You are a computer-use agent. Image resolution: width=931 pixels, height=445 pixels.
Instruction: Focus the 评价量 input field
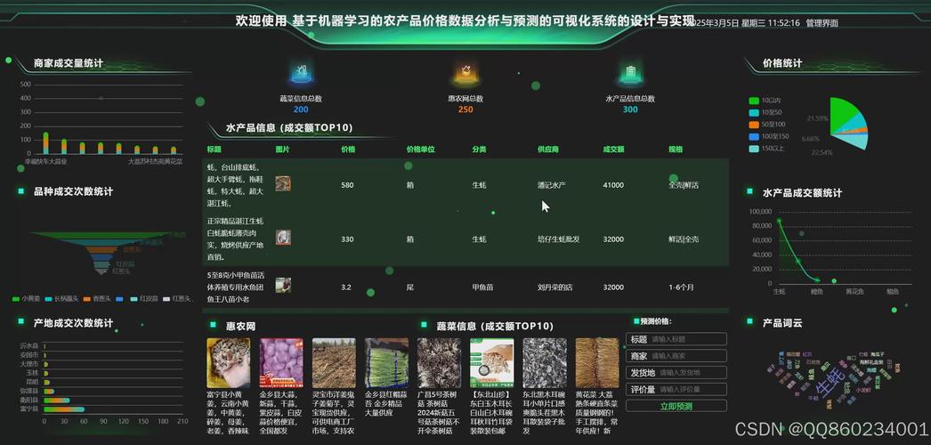[x=676, y=389]
